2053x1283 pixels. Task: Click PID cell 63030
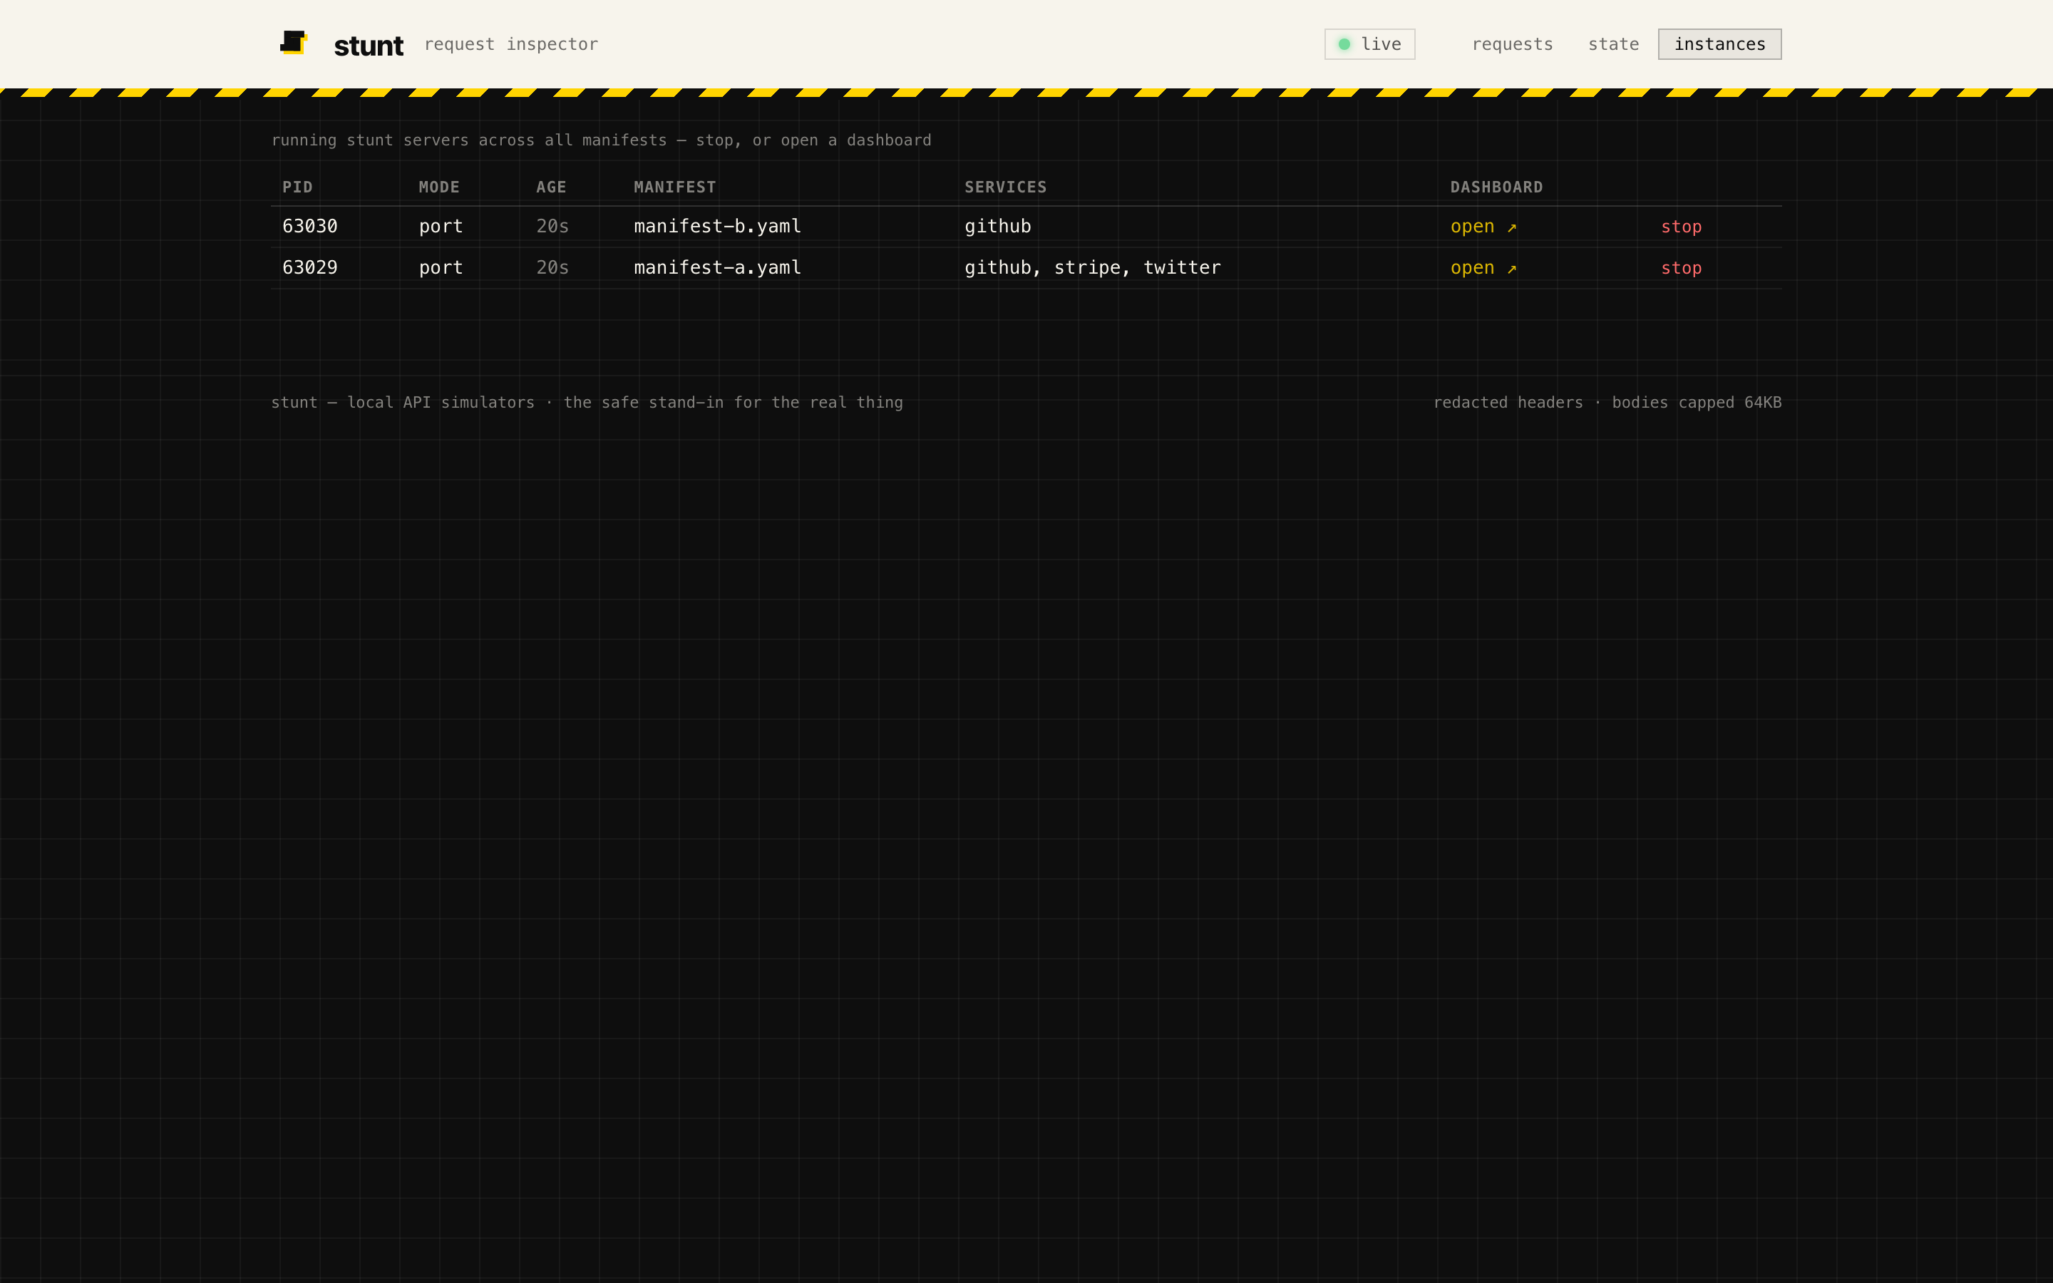tap(309, 227)
